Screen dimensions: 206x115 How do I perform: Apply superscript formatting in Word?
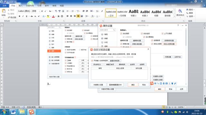pos(39,16)
